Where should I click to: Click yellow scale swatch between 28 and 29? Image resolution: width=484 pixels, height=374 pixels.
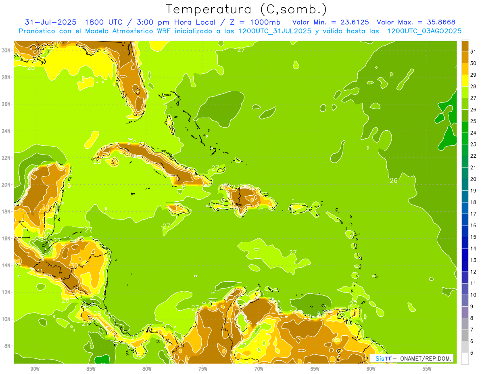tap(465, 81)
